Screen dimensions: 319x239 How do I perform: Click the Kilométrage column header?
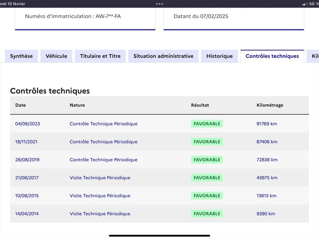[x=270, y=105]
